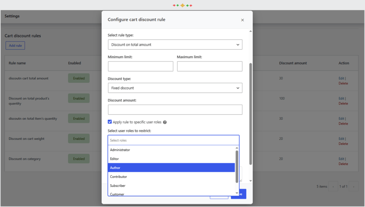Toggle Enabled for discoutn cart total amount
This screenshot has width=365, height=207.
pos(79,78)
